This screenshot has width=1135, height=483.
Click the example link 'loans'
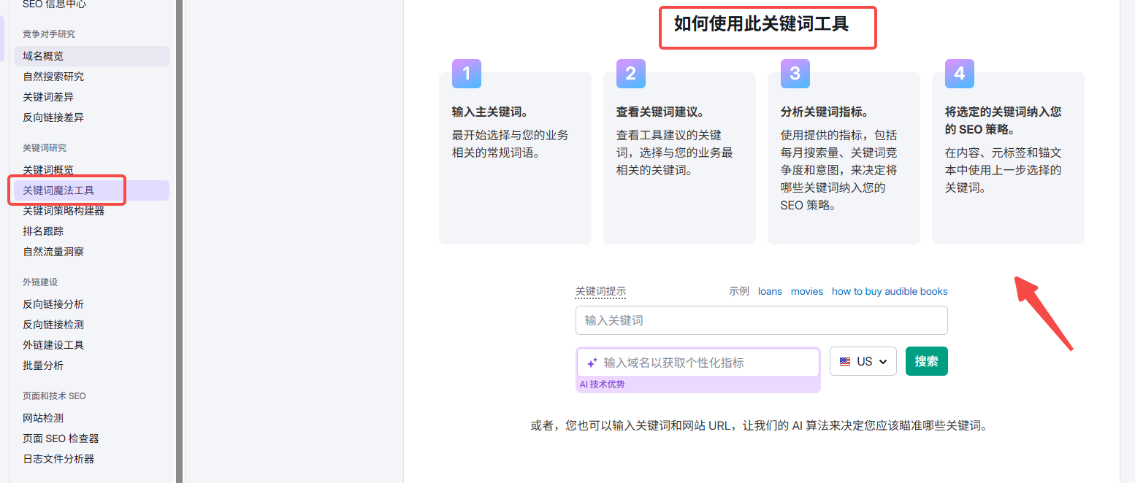770,291
